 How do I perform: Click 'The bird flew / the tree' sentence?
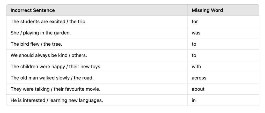pos(36,44)
